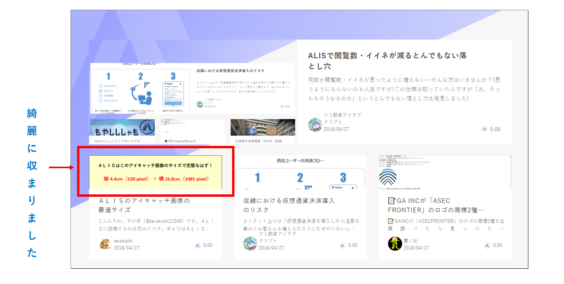564x284 pixels.
Task: Click date 2018/04/27 in the ALISで閲覧数 article card
Action: (x=337, y=129)
